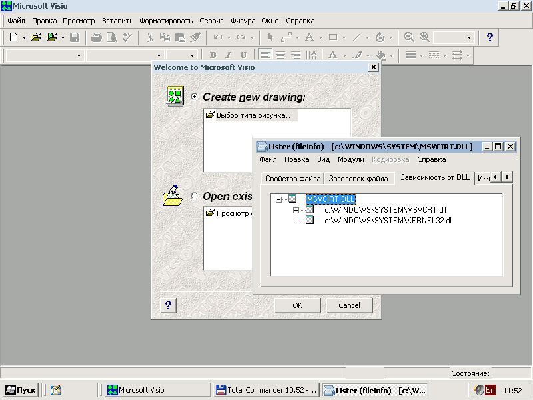The width and height of the screenshot is (533, 400).
Task: Click the Undo arrow icon
Action: point(218,37)
